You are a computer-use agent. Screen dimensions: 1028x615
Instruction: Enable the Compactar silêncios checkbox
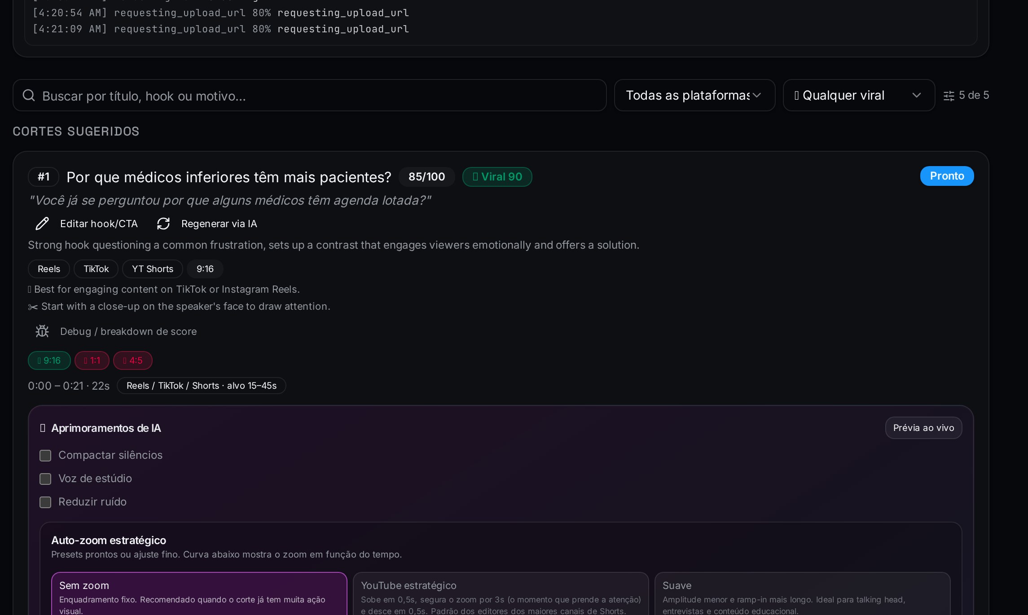pos(45,455)
